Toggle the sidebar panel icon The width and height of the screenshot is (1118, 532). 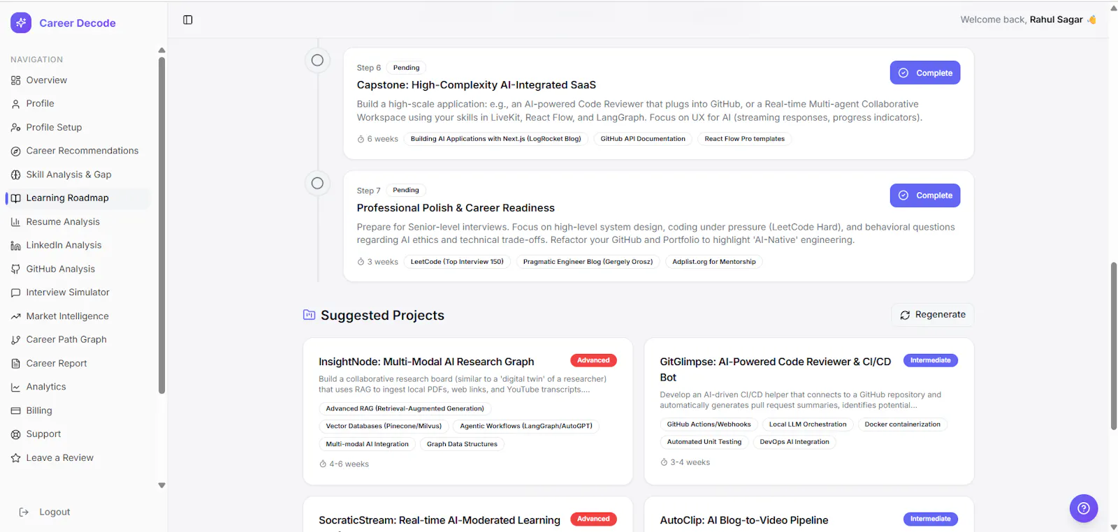pos(188,20)
